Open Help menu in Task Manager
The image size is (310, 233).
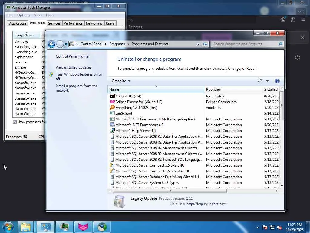pos(50,15)
